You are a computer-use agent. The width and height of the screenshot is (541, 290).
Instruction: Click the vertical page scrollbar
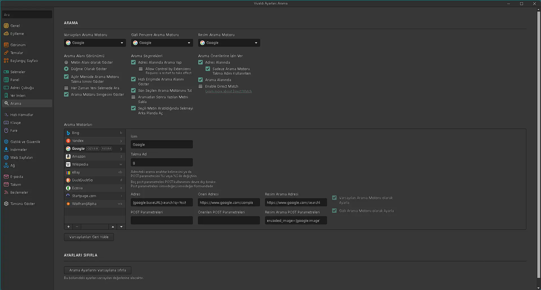[539, 144]
